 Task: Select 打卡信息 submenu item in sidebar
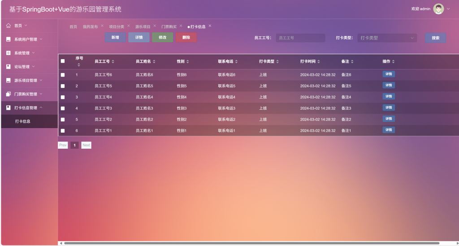[x=29, y=121]
